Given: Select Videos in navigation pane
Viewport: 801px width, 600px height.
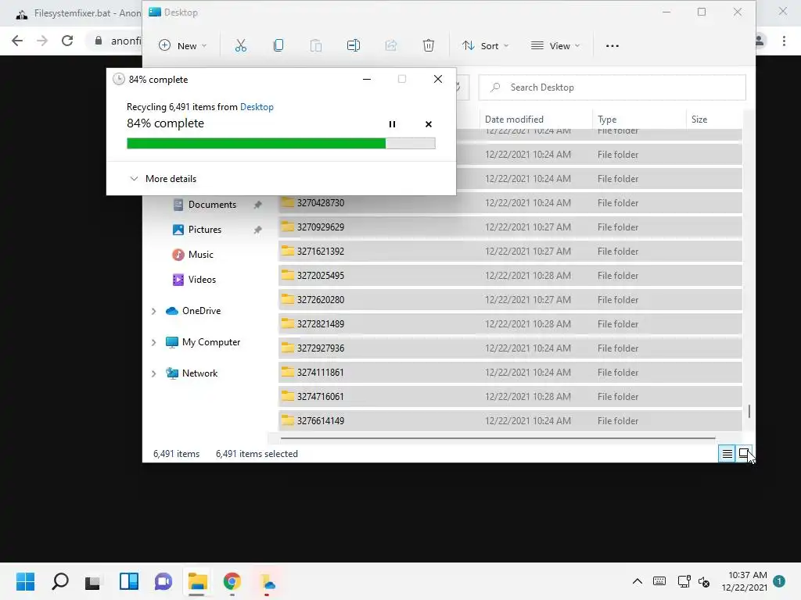Looking at the screenshot, I should point(202,280).
